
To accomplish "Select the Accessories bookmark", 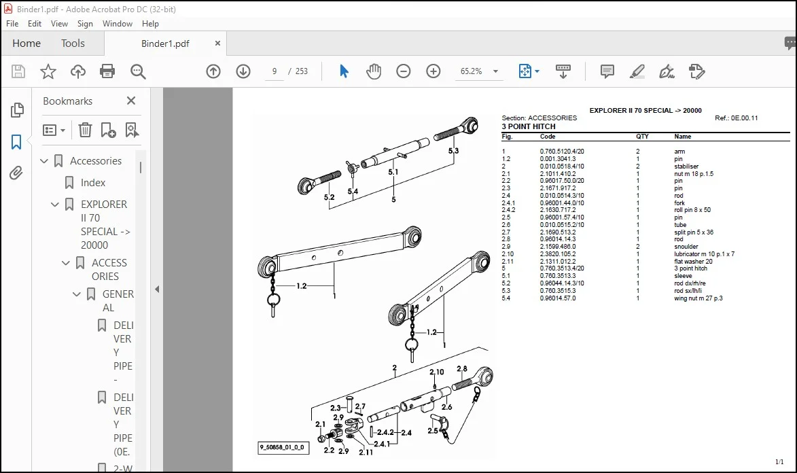I will click(96, 161).
